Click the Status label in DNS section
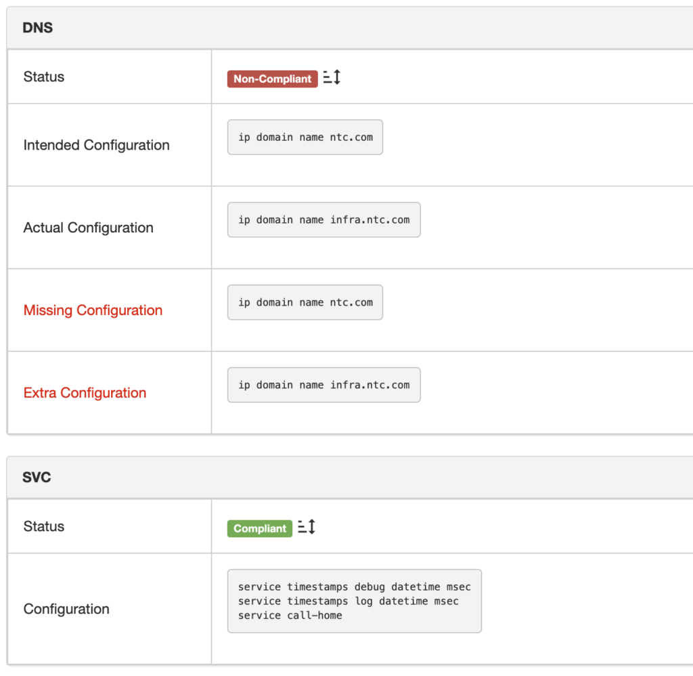The height and width of the screenshot is (676, 693). click(44, 77)
